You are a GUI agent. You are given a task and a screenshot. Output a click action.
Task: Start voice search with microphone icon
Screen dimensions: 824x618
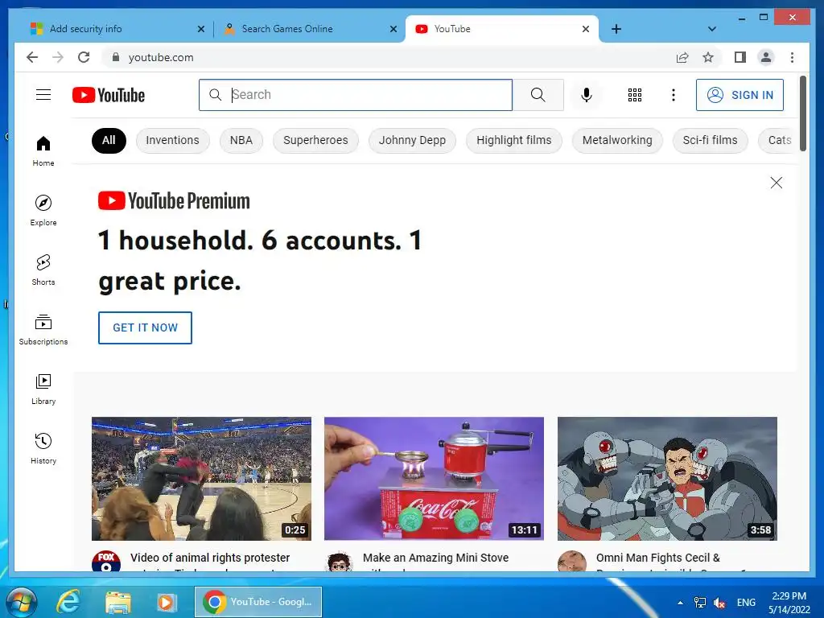587,95
